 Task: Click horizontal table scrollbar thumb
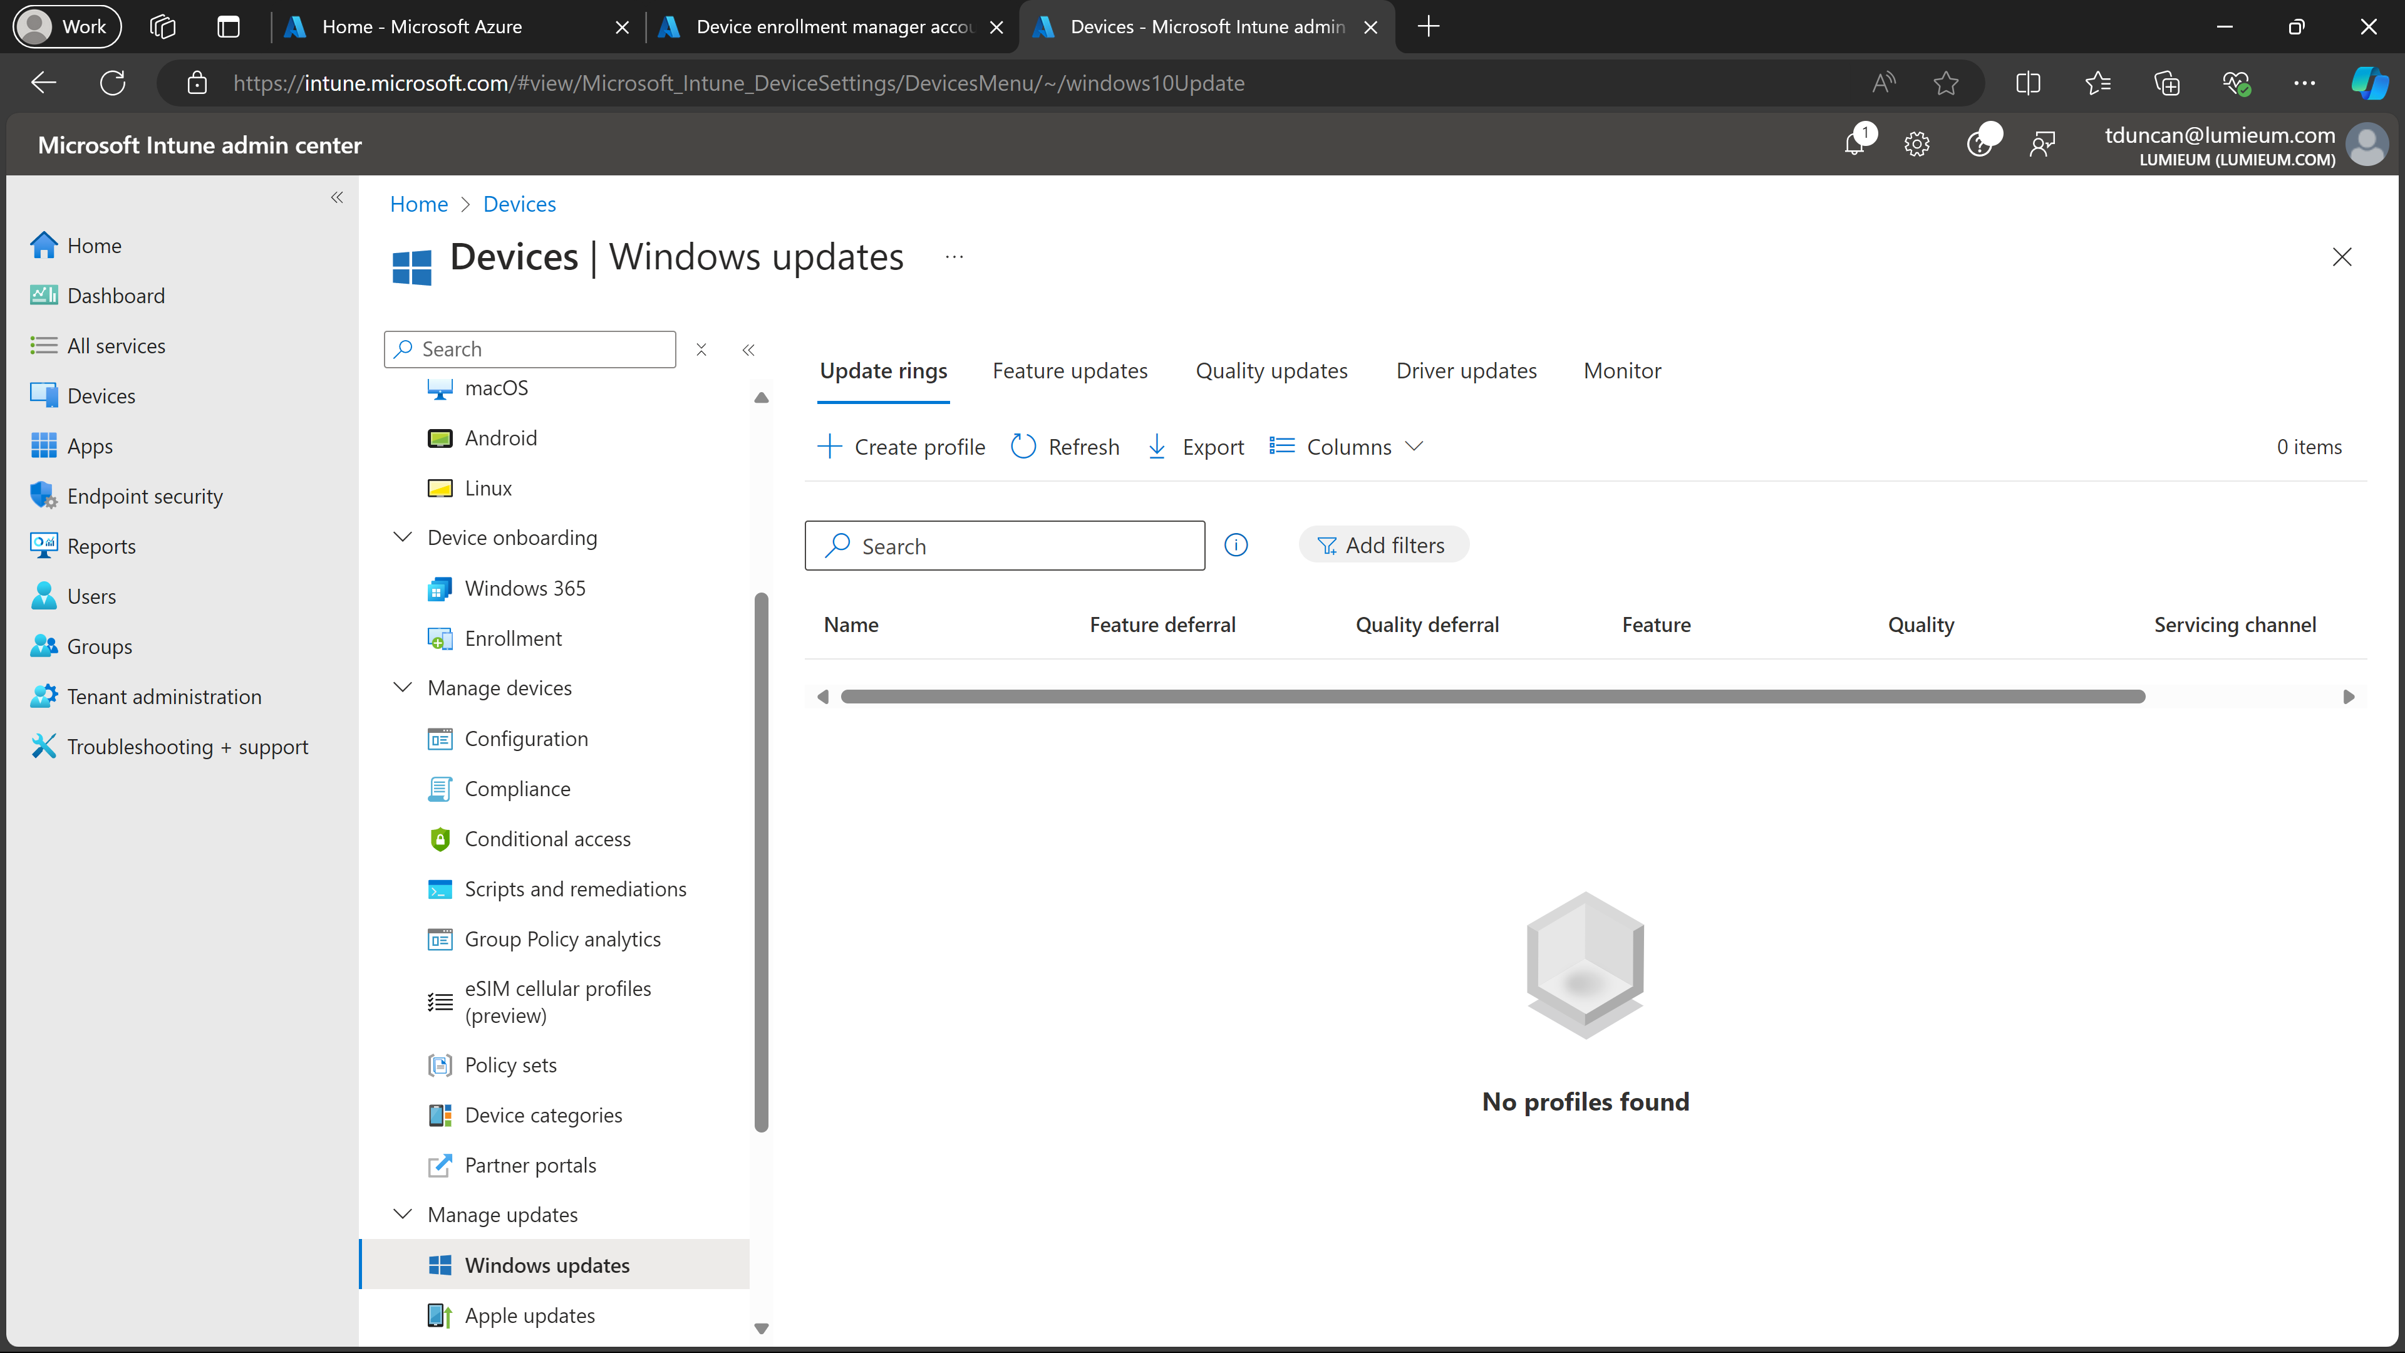pos(1492,697)
